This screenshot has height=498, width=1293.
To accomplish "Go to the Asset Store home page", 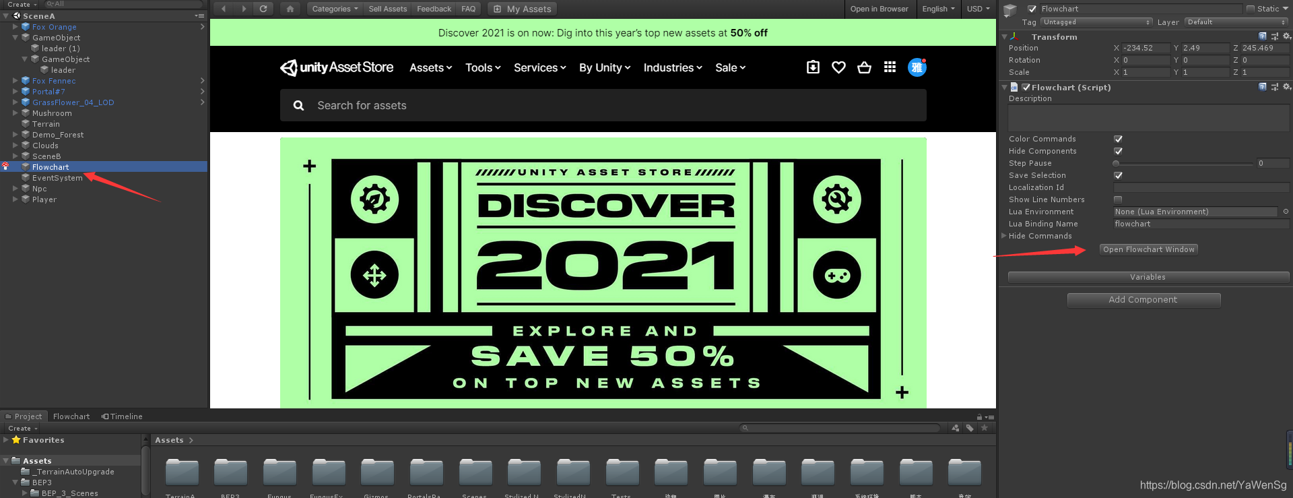I will tap(290, 9).
